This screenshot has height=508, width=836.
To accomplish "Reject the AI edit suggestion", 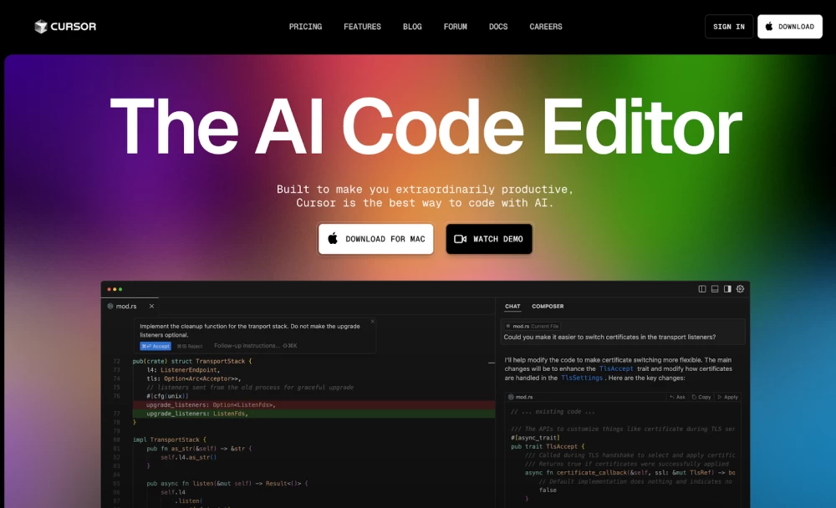I will click(190, 345).
